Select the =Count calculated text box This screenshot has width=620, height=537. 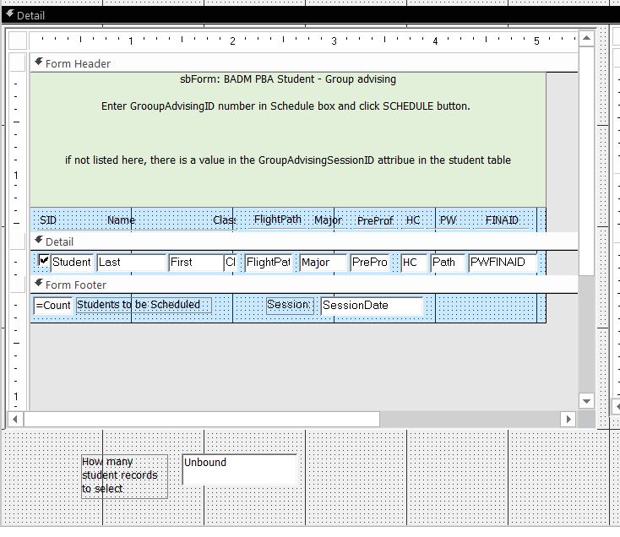53,306
